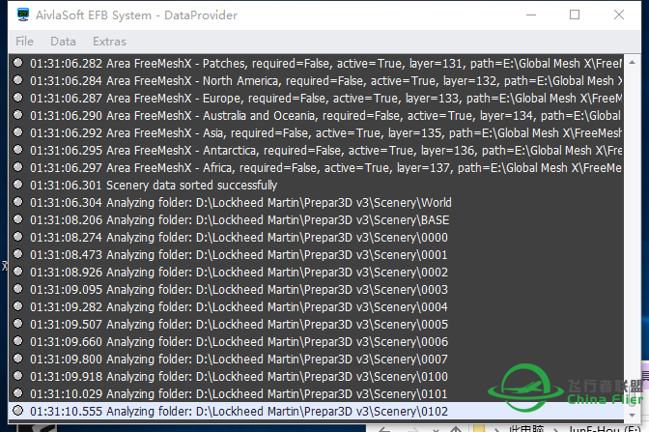Select the 'Analyzing folder ...Scenery\0101' line
This screenshot has width=649, height=432.
coord(316,394)
